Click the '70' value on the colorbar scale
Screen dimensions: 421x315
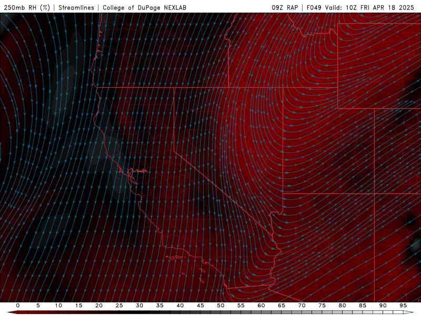[302, 306]
